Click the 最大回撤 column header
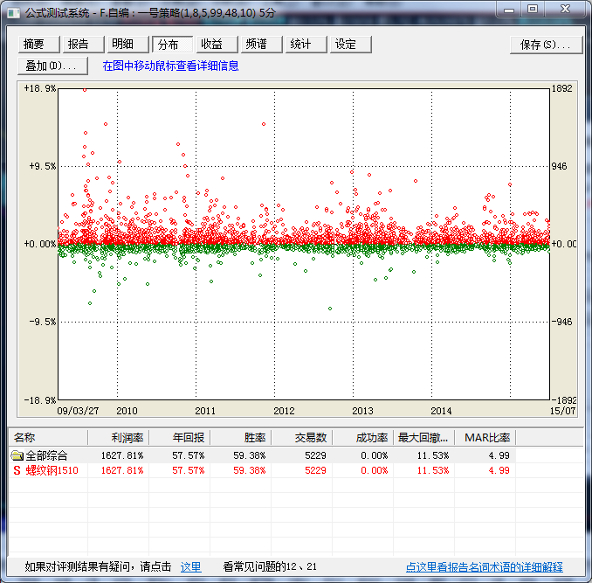The width and height of the screenshot is (592, 583). pos(424,437)
